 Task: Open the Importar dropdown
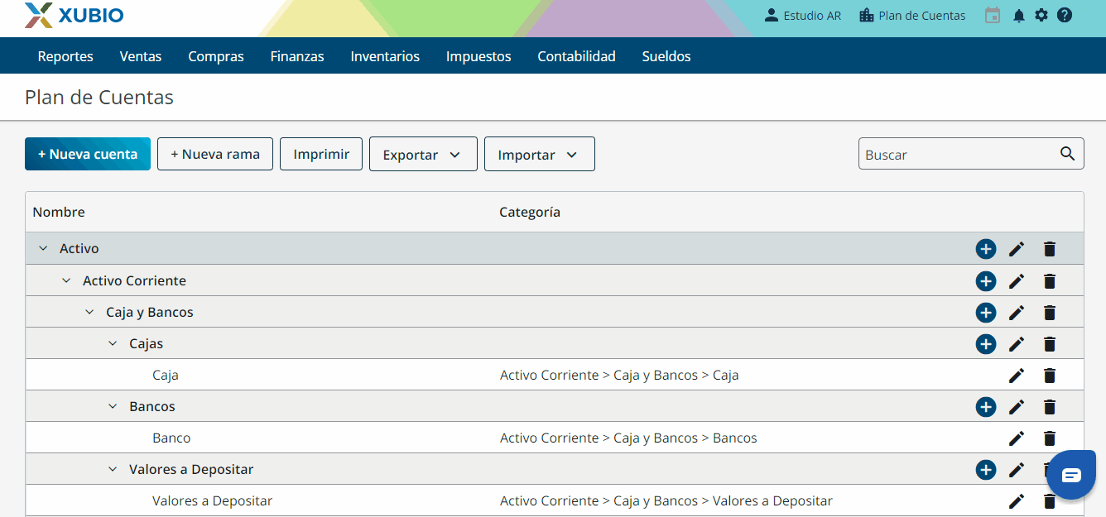click(x=539, y=154)
